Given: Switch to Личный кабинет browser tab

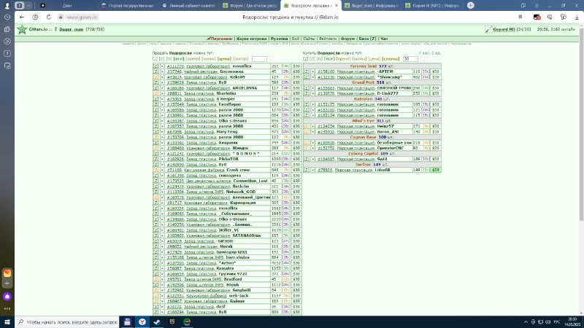Looking at the screenshot, I should coord(190,6).
